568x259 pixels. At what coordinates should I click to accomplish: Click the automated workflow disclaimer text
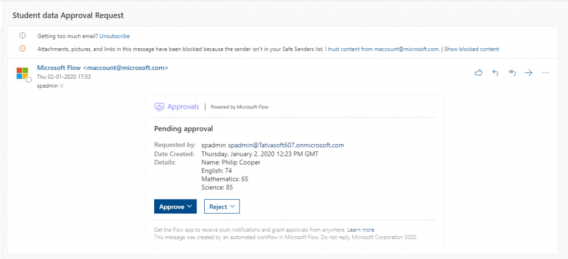[286, 237]
